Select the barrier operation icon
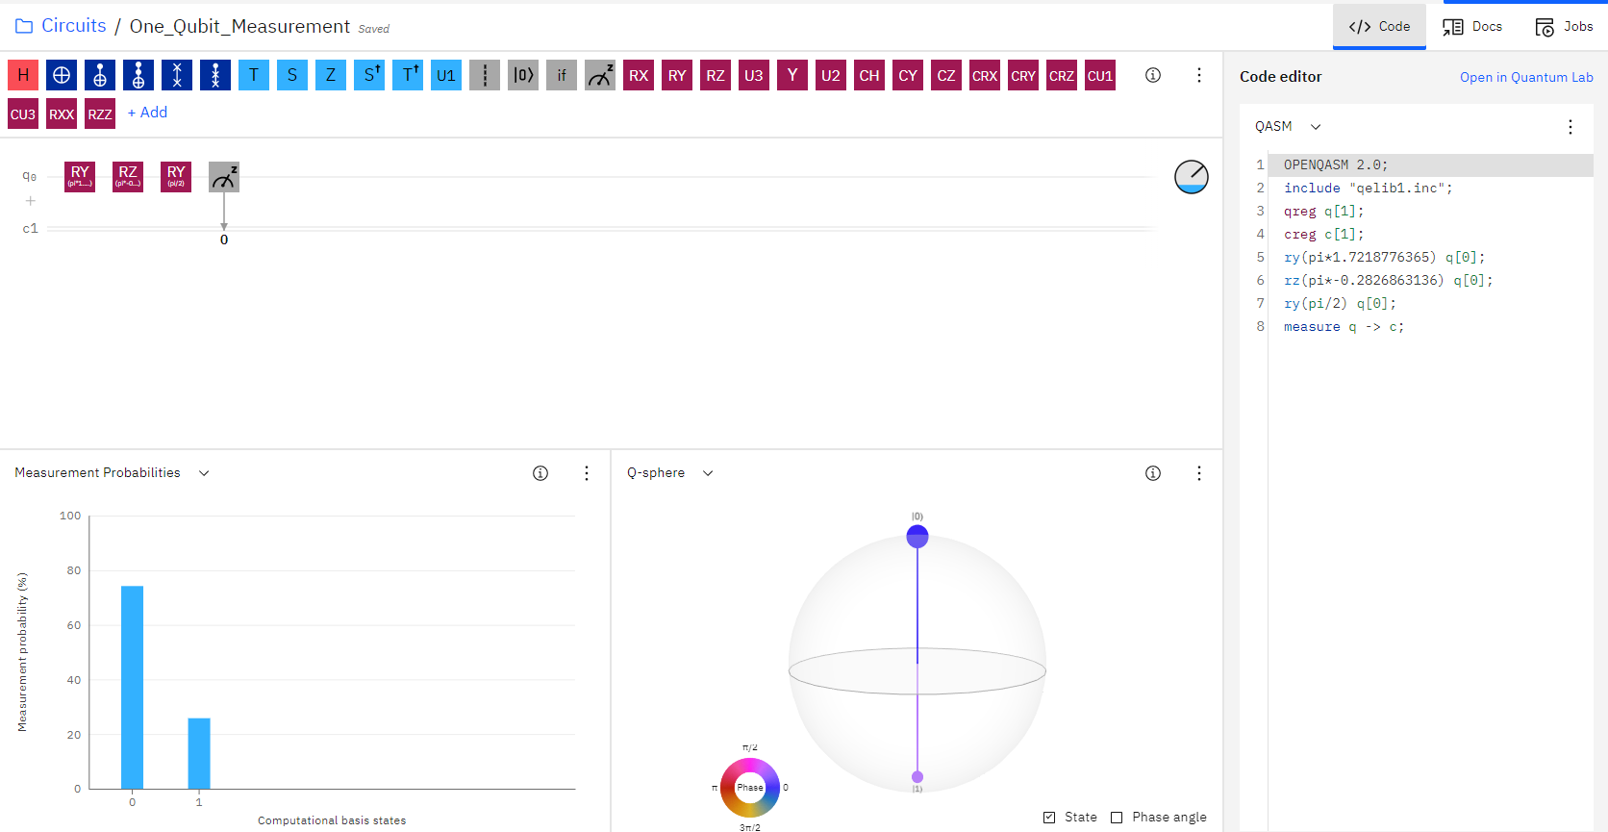Viewport: 1608px width, 832px height. pos(485,75)
